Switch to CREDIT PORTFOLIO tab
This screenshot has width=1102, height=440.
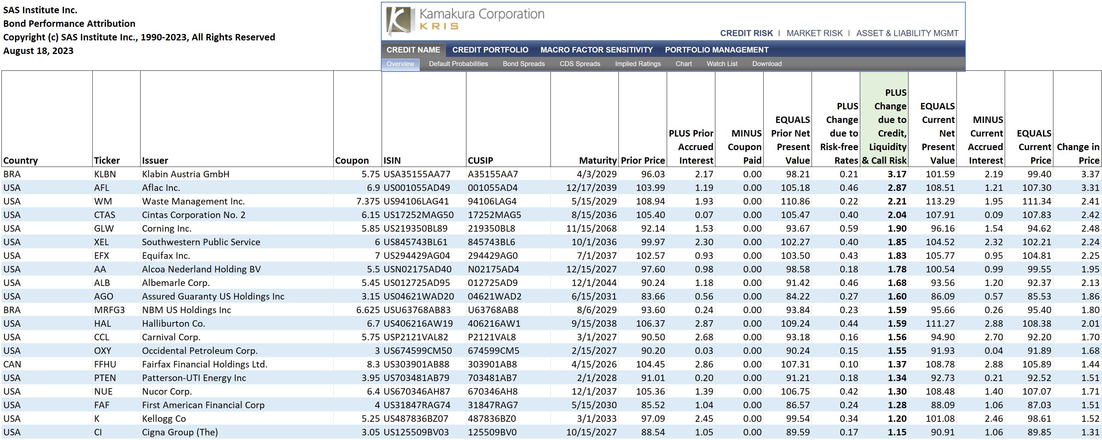[490, 50]
